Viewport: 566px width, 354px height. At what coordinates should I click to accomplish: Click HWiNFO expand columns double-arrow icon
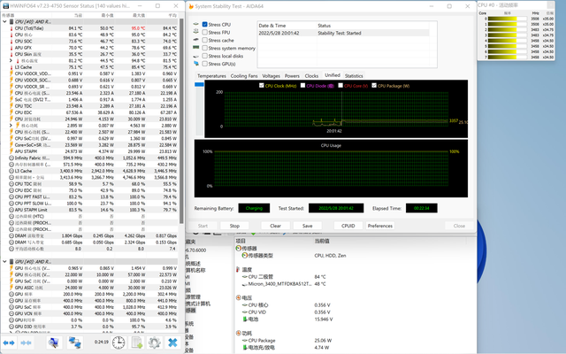(x=11, y=342)
